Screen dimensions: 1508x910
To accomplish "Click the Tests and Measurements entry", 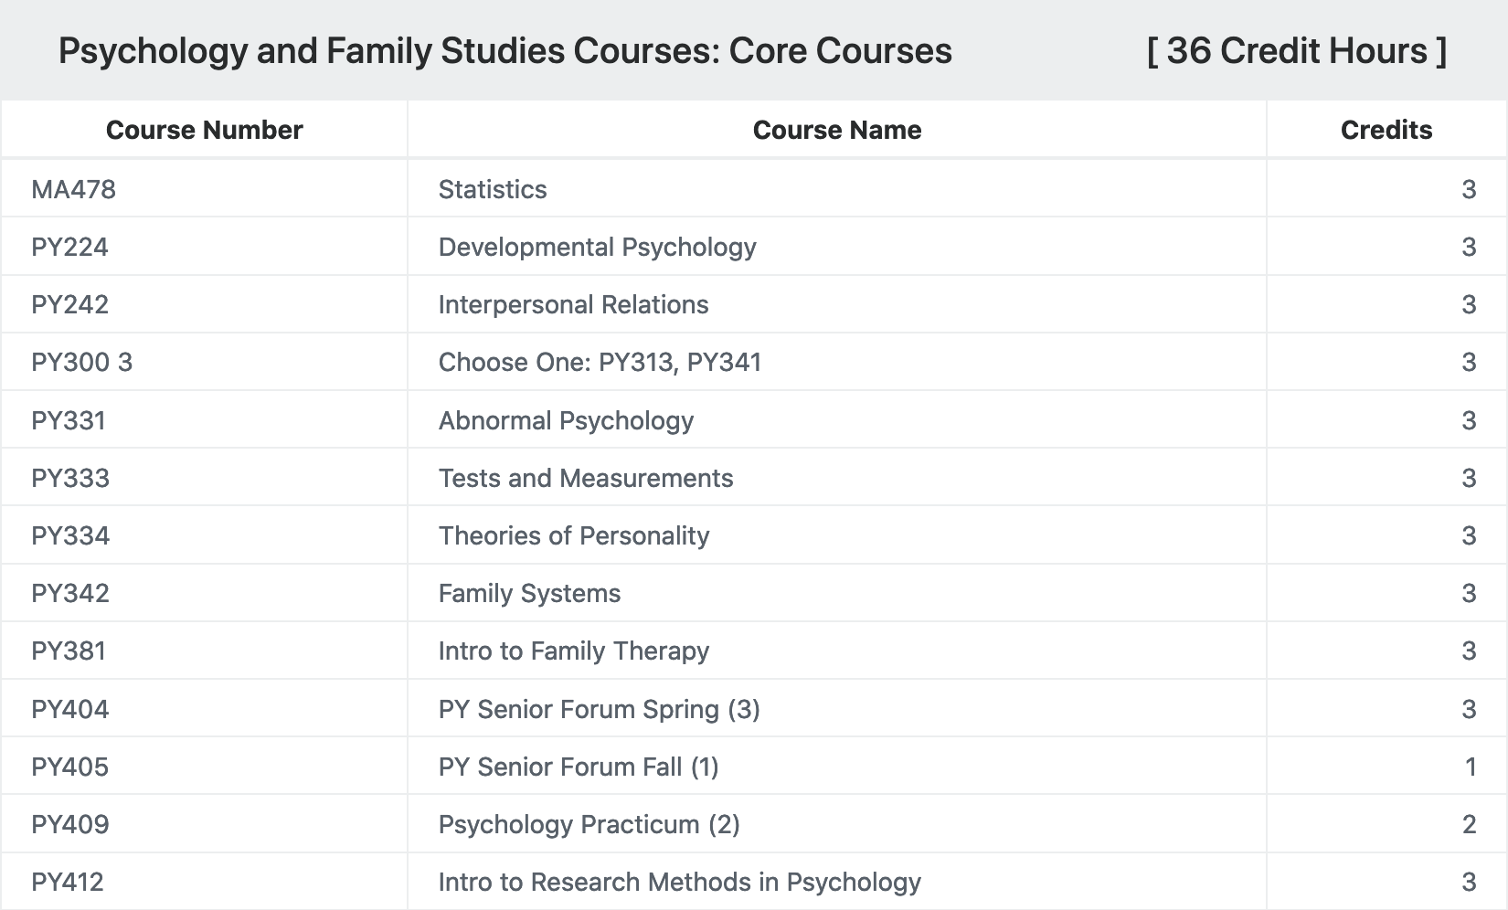I will (x=586, y=478).
